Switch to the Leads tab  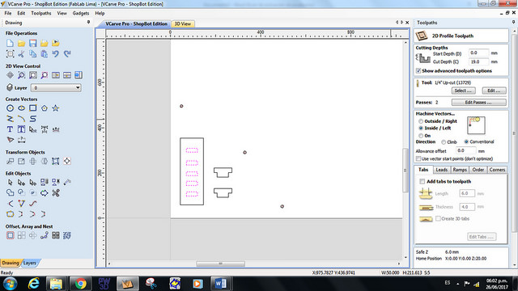point(441,170)
